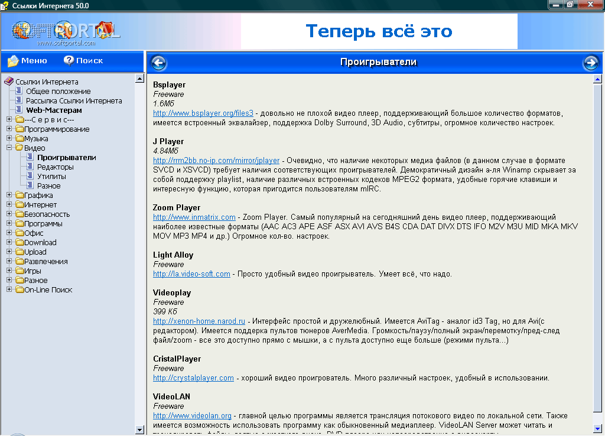This screenshot has width=605, height=436.
Task: Expand the Развлечения folder
Action: [9, 261]
